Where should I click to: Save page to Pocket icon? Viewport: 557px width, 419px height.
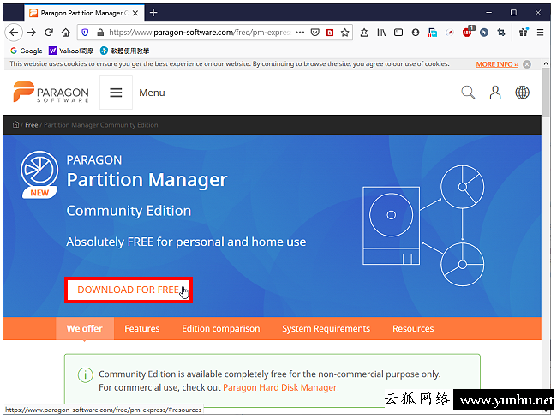[x=314, y=33]
